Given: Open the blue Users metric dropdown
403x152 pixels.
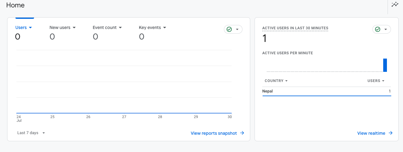Looking at the screenshot, I should [x=24, y=27].
